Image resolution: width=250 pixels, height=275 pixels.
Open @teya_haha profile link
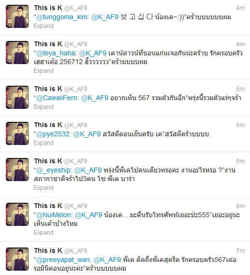tap(56, 53)
